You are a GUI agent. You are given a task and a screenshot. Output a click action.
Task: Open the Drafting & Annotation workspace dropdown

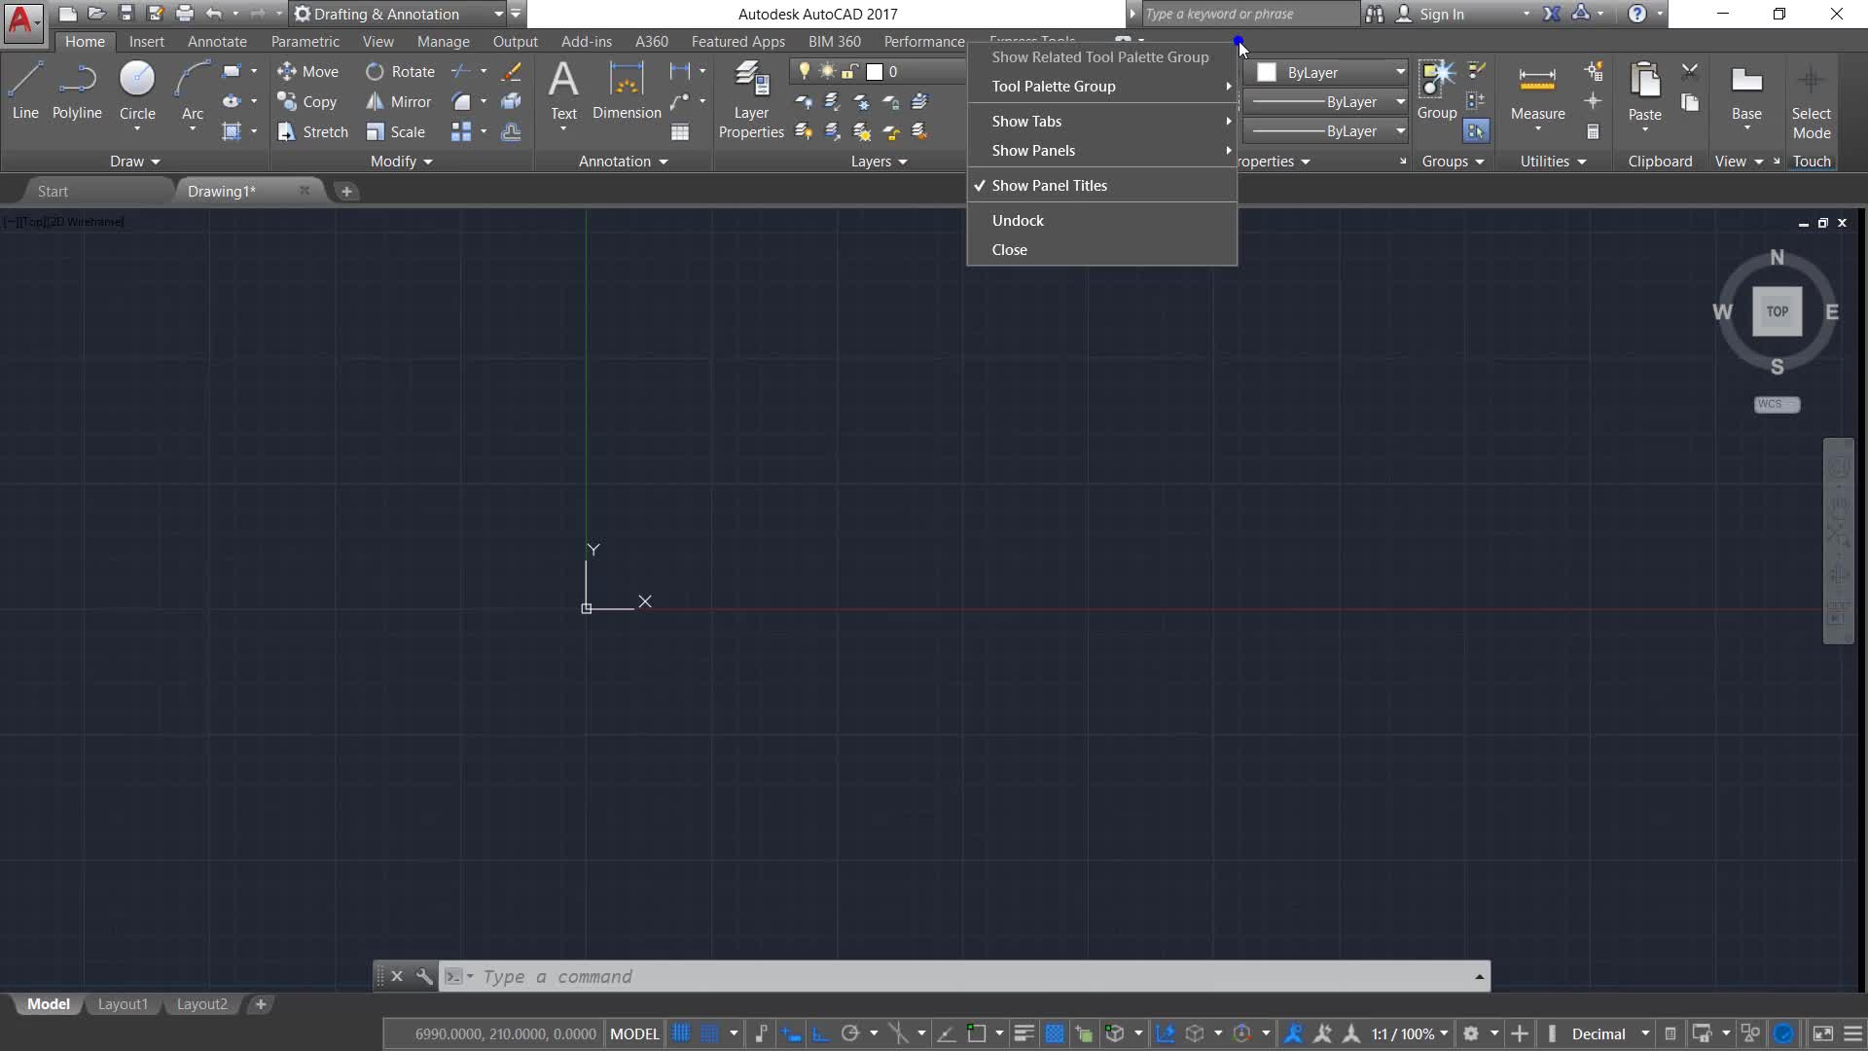coord(399,14)
